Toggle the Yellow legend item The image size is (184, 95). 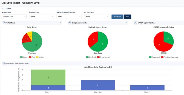pyautogui.click(x=40, y=57)
